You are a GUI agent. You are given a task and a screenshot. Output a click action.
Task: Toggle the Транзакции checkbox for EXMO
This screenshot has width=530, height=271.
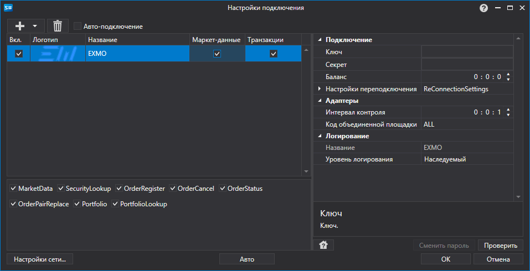(x=274, y=53)
